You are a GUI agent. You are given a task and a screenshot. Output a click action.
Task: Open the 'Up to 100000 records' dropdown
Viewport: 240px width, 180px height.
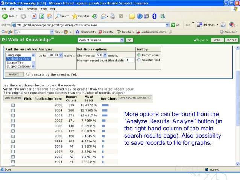click(61, 55)
